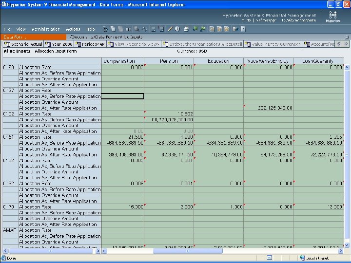Image resolution: width=351 pixels, height=263 pixels.
Task: Click the third tan table layout icon
Action: [x=227, y=29]
